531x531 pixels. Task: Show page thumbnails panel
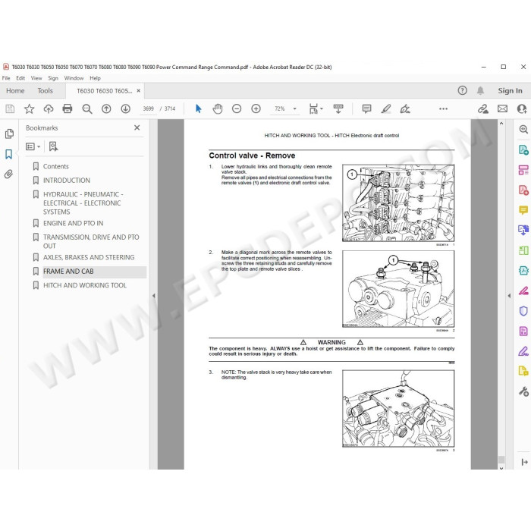pyautogui.click(x=9, y=134)
